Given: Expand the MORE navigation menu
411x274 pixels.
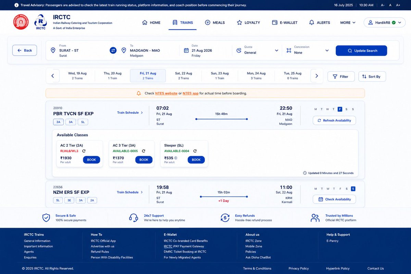Looking at the screenshot, I should [x=348, y=23].
